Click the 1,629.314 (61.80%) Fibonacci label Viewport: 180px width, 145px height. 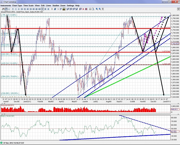10,63
